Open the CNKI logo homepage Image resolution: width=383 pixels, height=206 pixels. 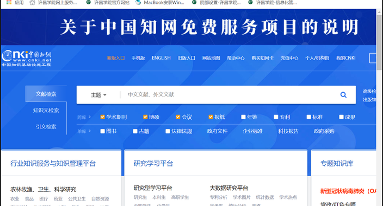(26, 58)
